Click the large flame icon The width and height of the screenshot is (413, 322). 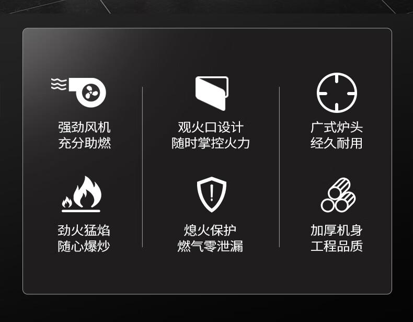87,191
